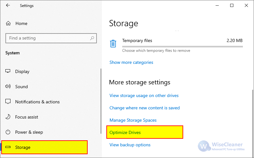Click the Sound speaker icon
This screenshot has height=158, width=254.
pyautogui.click(x=8, y=86)
